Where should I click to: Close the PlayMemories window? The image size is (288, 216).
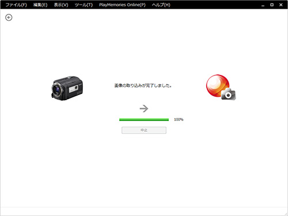pyautogui.click(x=281, y=5)
